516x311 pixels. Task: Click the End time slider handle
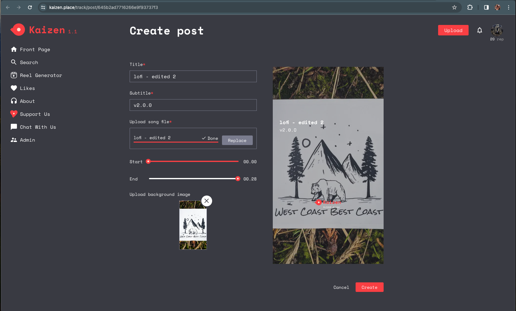(x=238, y=179)
